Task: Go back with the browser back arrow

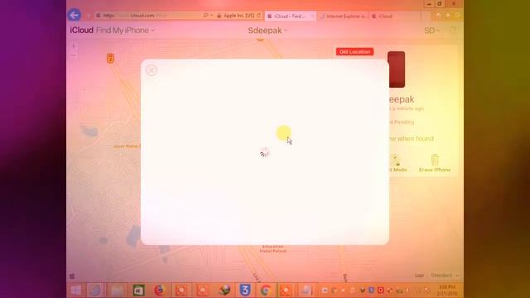Action: click(74, 15)
